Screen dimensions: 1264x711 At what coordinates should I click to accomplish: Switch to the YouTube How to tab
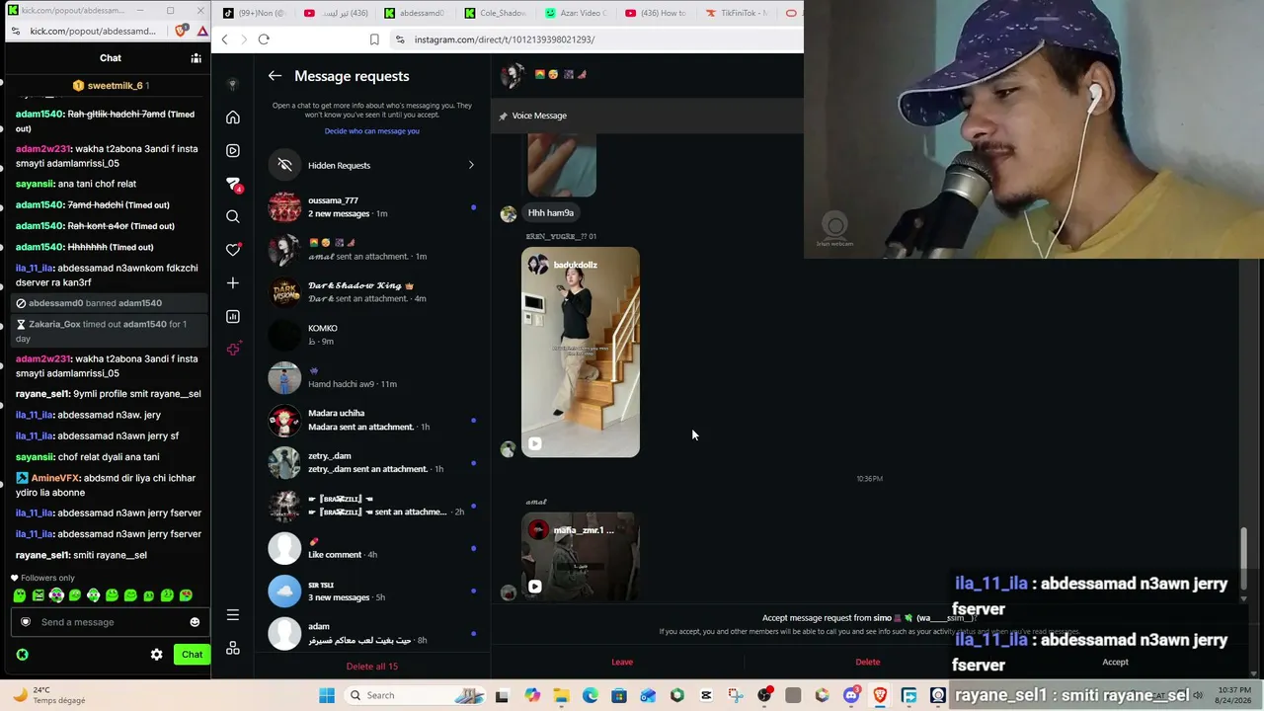(657, 13)
